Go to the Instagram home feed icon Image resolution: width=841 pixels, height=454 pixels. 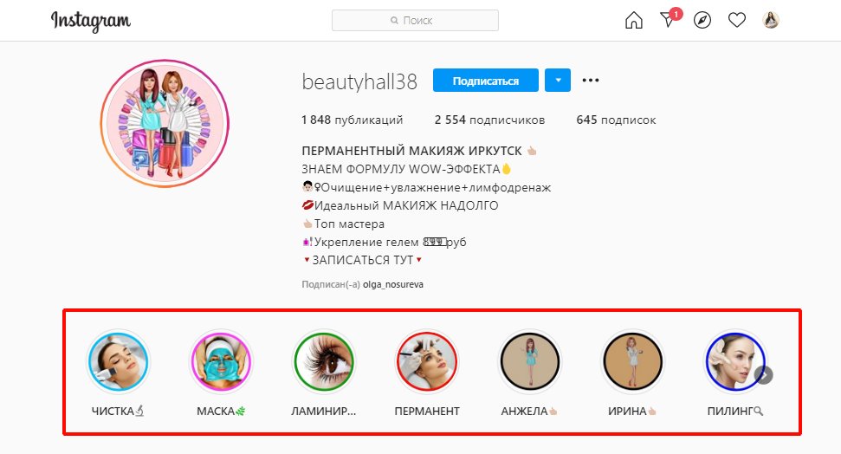[x=633, y=21]
